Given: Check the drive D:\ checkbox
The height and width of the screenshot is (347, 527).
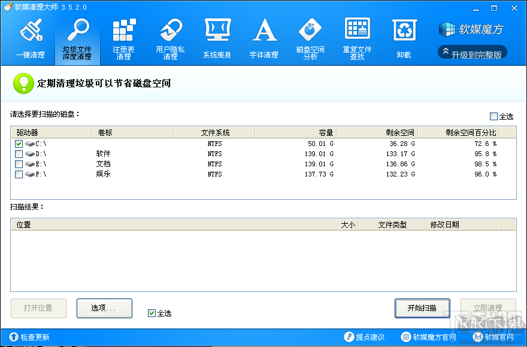Looking at the screenshot, I should [18, 154].
